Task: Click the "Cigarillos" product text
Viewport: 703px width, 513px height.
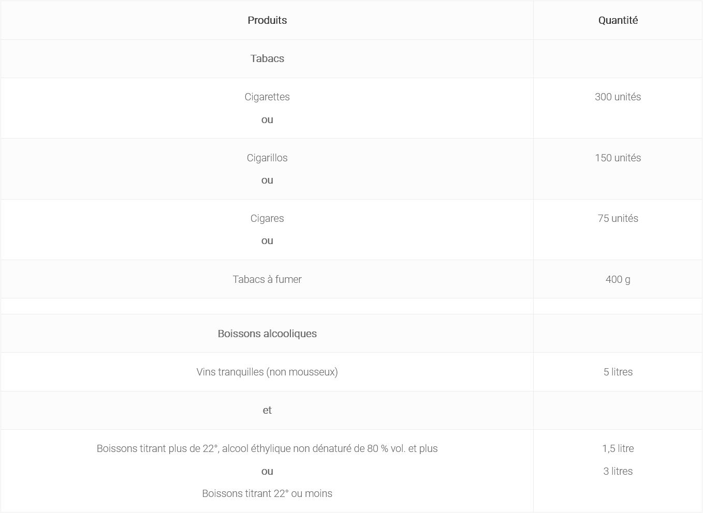Action: point(267,158)
